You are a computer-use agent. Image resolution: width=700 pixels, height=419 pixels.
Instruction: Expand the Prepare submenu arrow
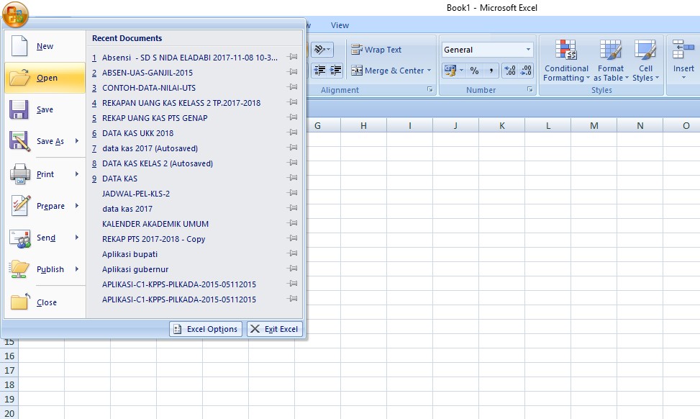(77, 206)
